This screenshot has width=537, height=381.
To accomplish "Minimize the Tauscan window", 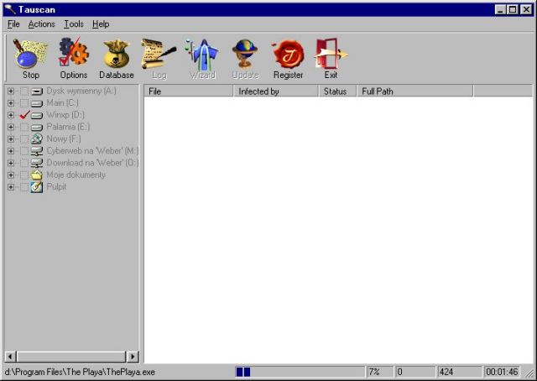I will pyautogui.click(x=500, y=9).
